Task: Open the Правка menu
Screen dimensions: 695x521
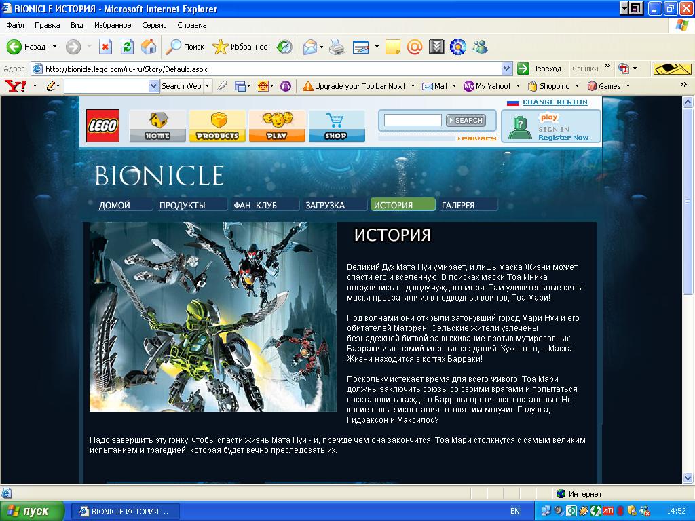Action: [x=47, y=25]
